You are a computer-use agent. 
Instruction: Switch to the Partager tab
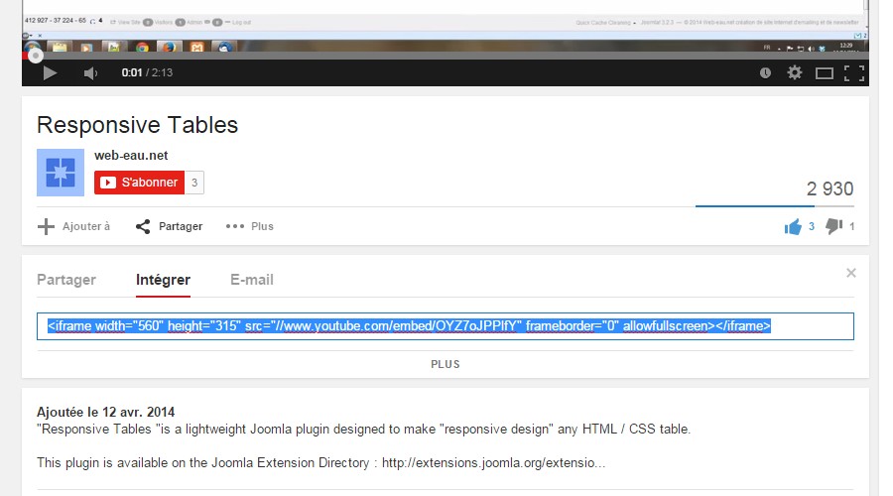coord(66,280)
